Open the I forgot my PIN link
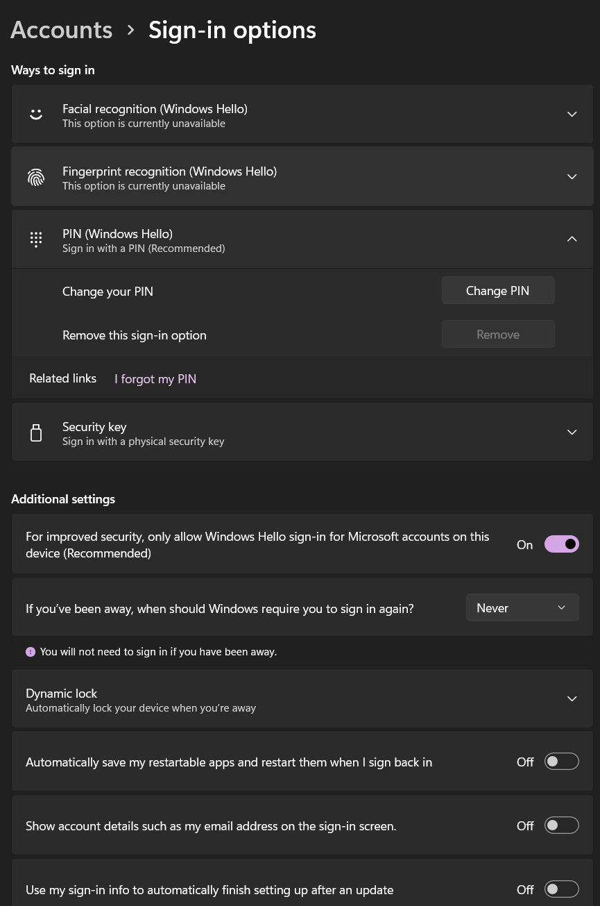This screenshot has width=600, height=906. 155,378
